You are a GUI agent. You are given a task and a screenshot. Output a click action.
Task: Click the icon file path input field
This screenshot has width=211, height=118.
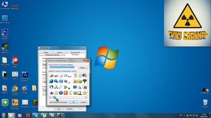click(x=63, y=68)
